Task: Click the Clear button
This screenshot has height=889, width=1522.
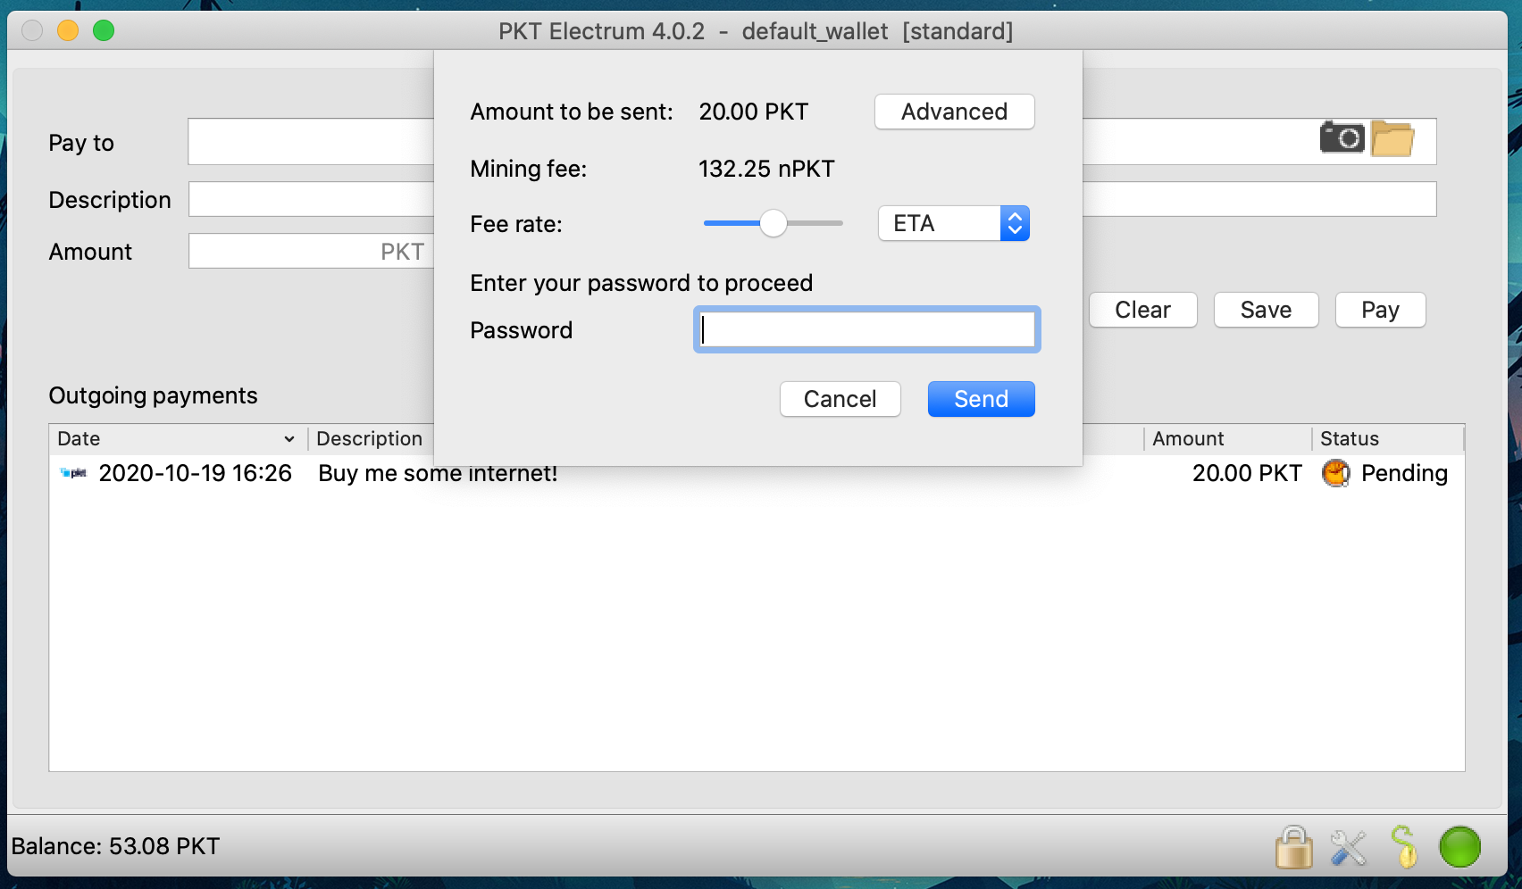Action: point(1142,310)
